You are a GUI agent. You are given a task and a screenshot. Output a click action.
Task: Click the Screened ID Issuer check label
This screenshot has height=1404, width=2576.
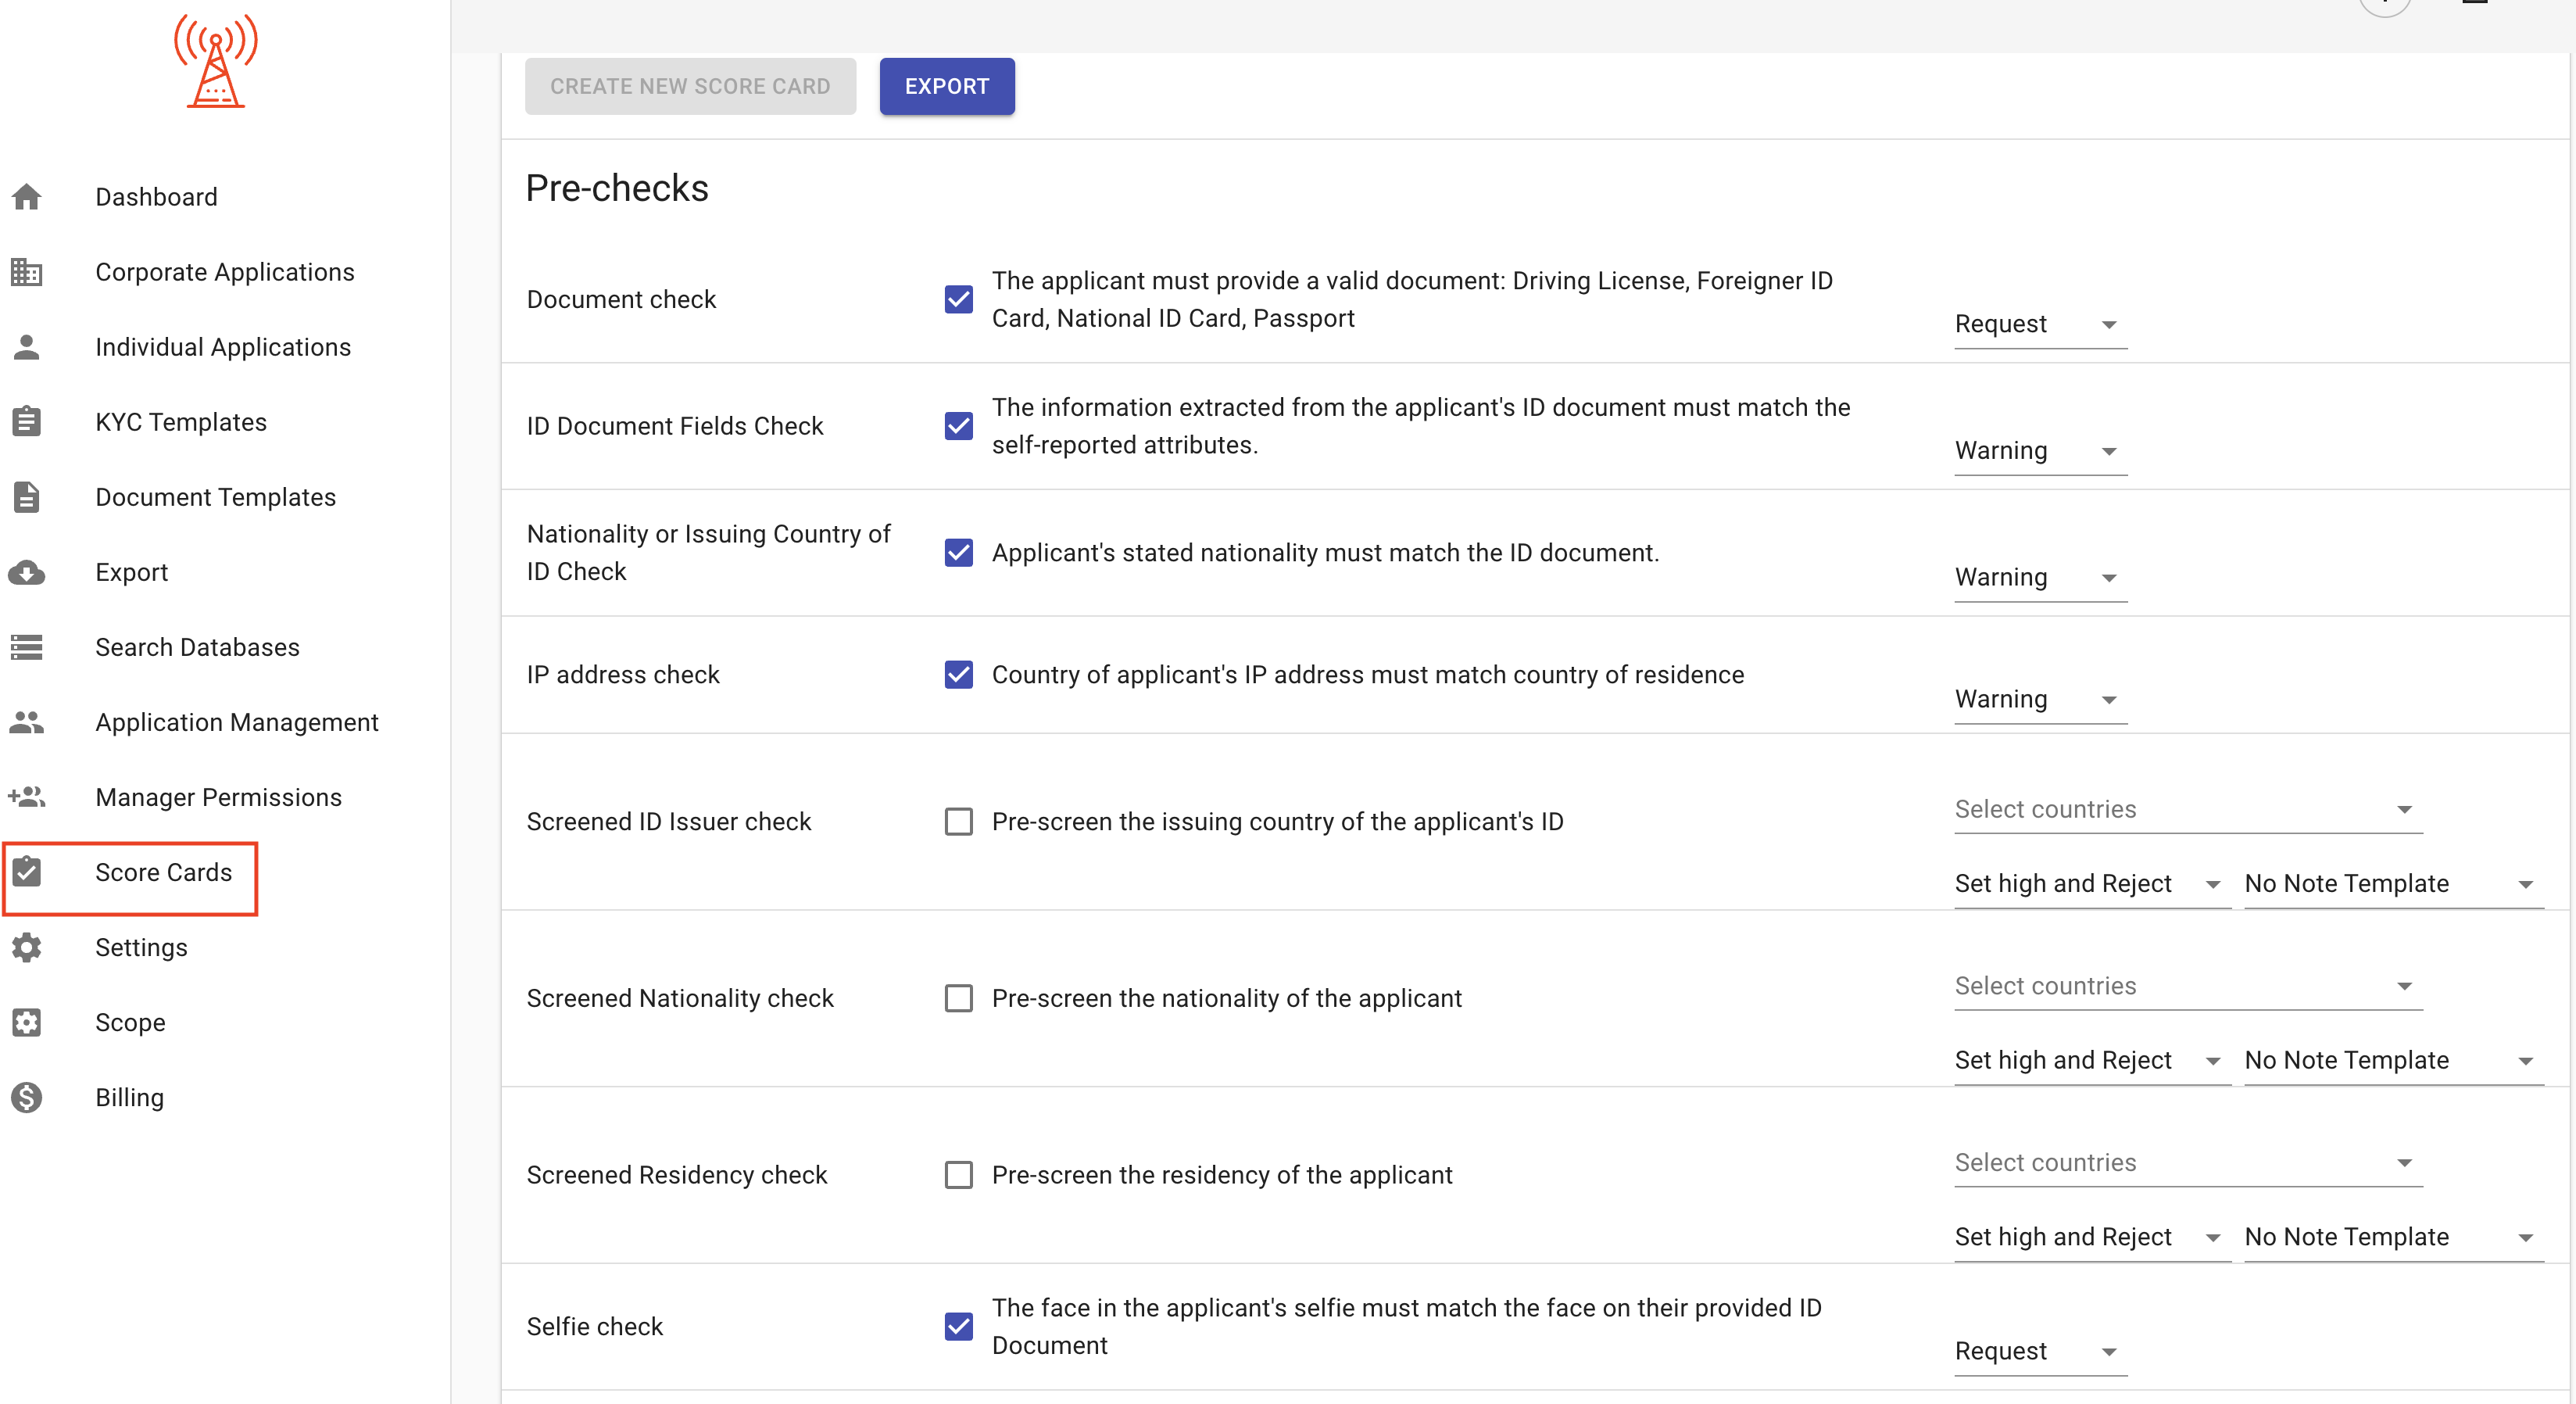pos(669,821)
